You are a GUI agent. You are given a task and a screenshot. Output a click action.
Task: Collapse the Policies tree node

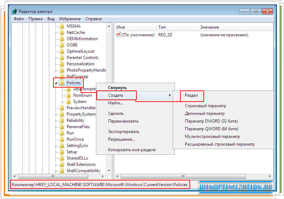[56, 83]
